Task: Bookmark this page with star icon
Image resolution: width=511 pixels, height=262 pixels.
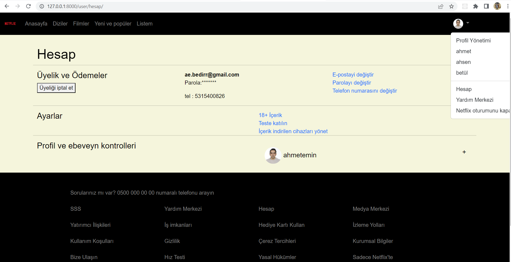Action: click(451, 6)
